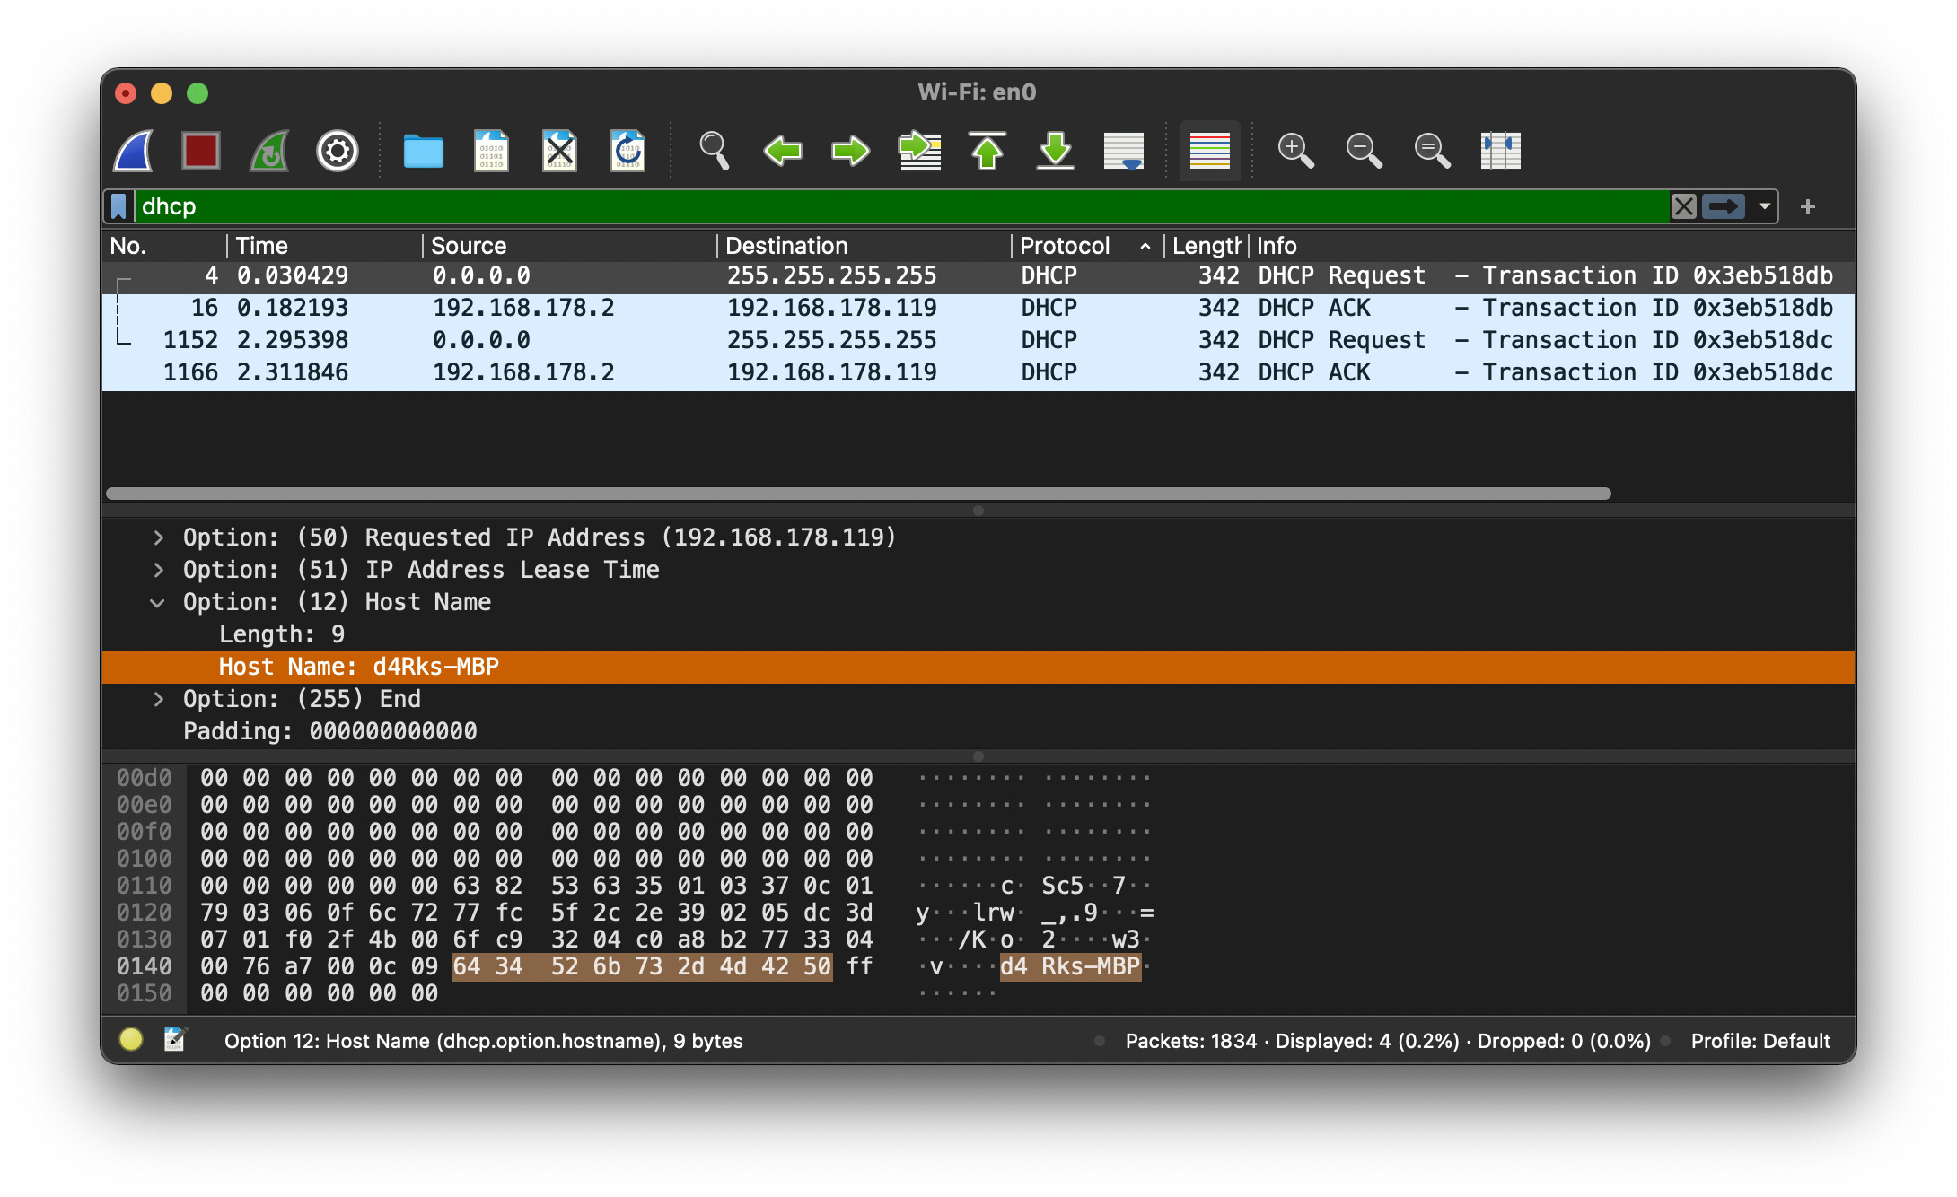Sort packet list by Time column
Viewport: 1957px width, 1197px height.
[262, 246]
